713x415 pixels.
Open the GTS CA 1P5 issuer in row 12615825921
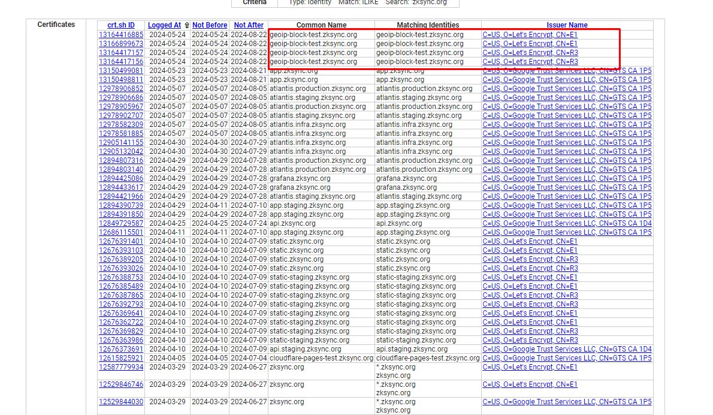567,358
